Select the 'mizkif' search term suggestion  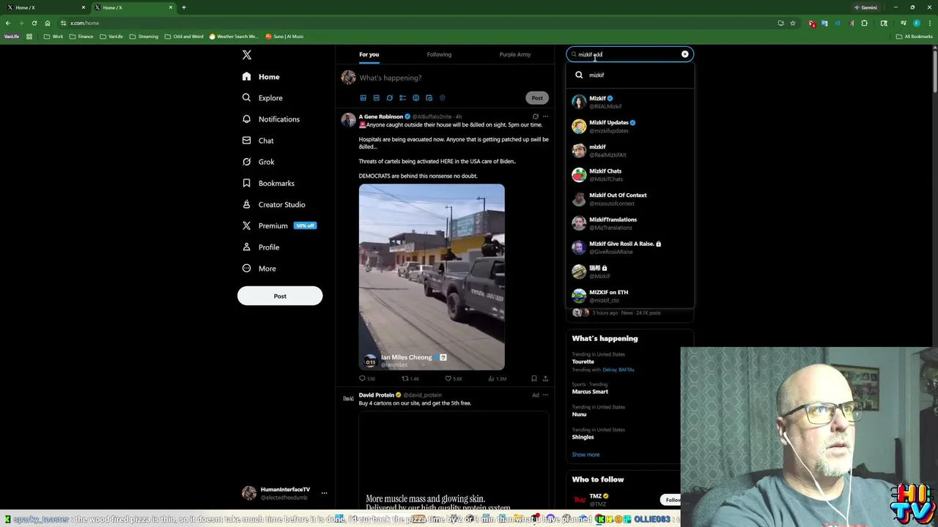pos(629,75)
